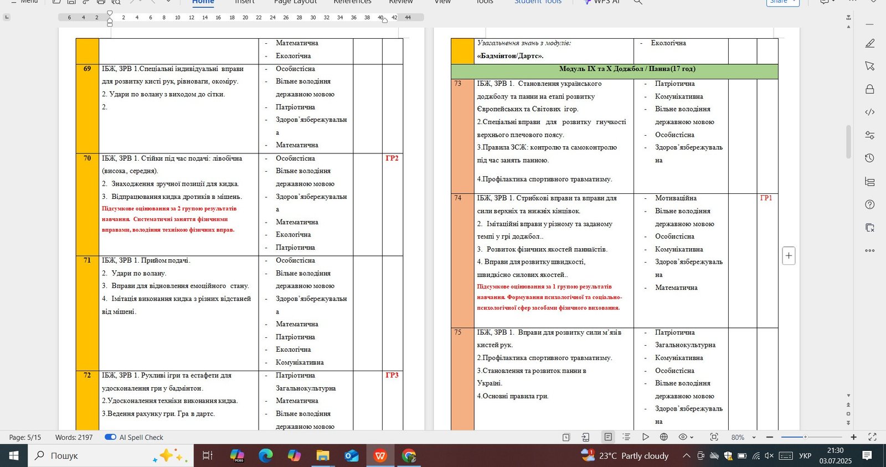Switch the УКР input language indicator
This screenshot has height=467, width=886.
tap(805, 456)
